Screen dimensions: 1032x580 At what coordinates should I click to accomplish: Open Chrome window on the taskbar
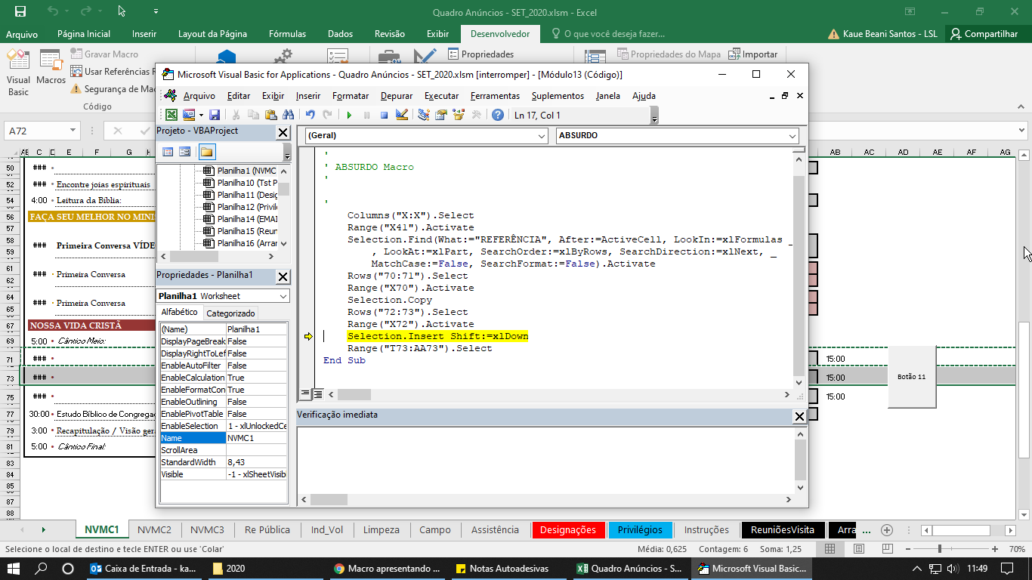pyautogui.click(x=388, y=568)
